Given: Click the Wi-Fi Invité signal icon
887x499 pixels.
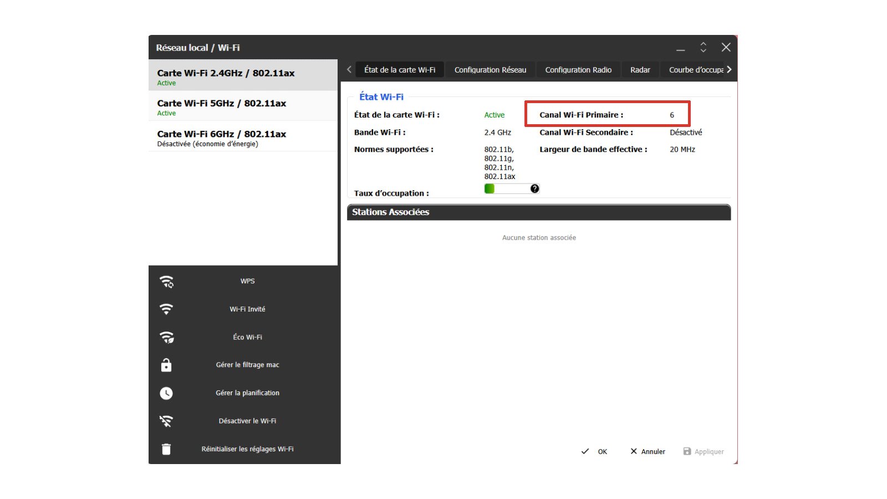Looking at the screenshot, I should coord(166,309).
